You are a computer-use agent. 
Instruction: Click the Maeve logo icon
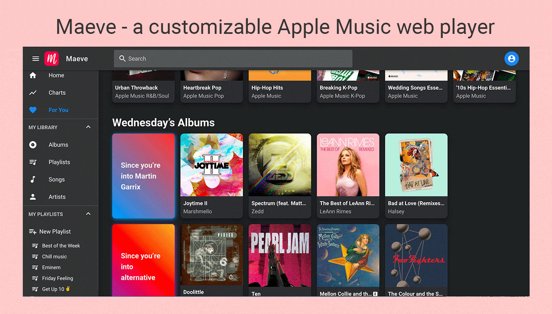tap(51, 59)
